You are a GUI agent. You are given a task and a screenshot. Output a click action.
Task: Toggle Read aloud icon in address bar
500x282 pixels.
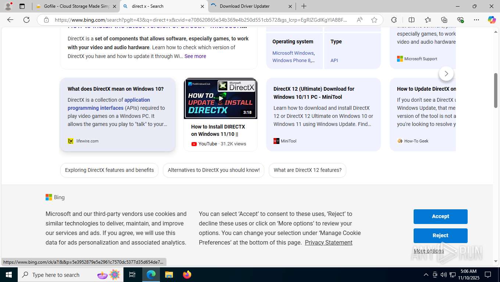coord(360,20)
